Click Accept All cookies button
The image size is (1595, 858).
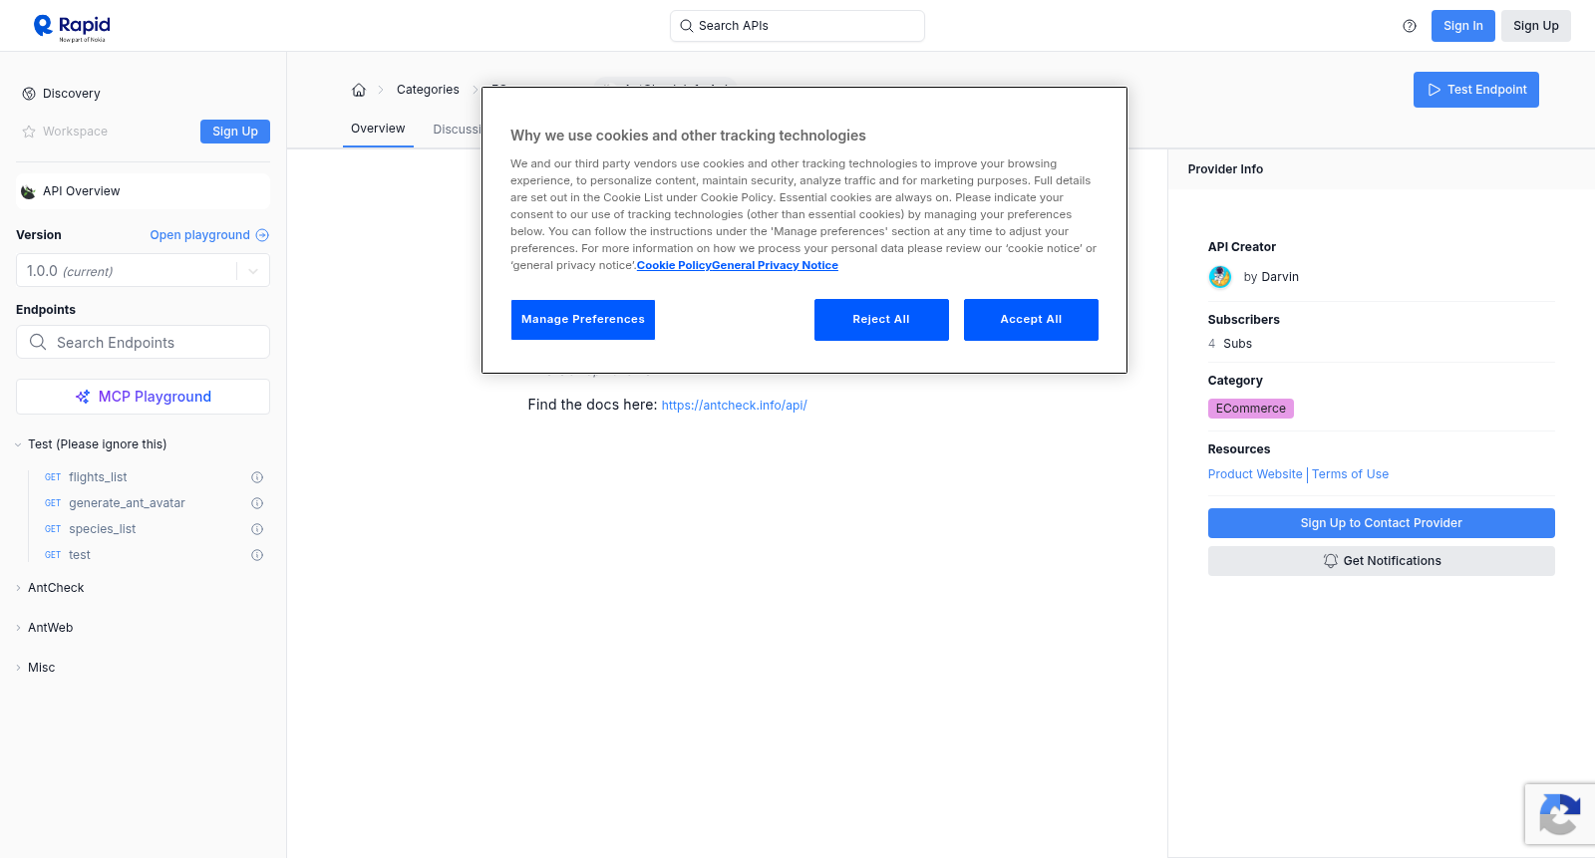(x=1031, y=320)
